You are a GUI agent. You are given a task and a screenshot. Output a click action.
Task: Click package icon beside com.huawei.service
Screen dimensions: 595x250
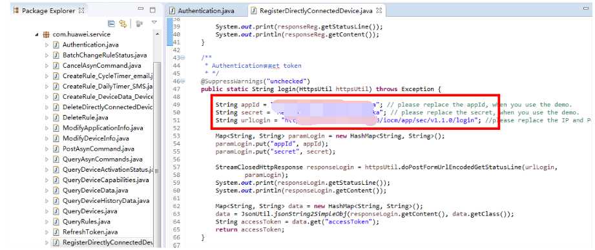(46, 34)
